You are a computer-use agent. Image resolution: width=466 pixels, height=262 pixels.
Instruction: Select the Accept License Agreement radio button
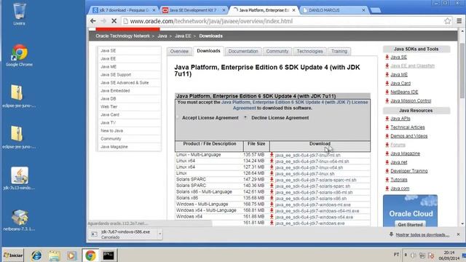[x=178, y=118]
